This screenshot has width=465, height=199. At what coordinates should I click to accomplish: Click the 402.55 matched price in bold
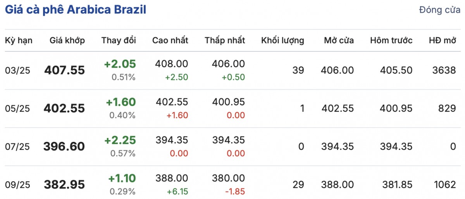coord(64,109)
